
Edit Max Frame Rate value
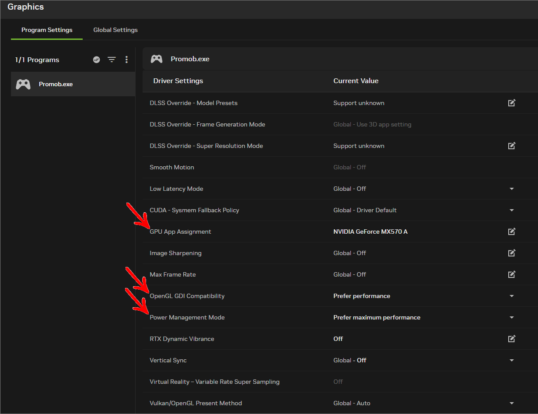click(512, 274)
